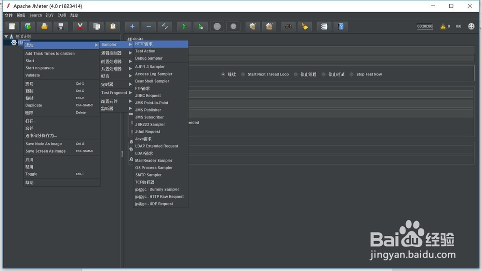Image resolution: width=482 pixels, height=271 pixels.
Task: Click Add Think Times to children
Action: click(62, 53)
